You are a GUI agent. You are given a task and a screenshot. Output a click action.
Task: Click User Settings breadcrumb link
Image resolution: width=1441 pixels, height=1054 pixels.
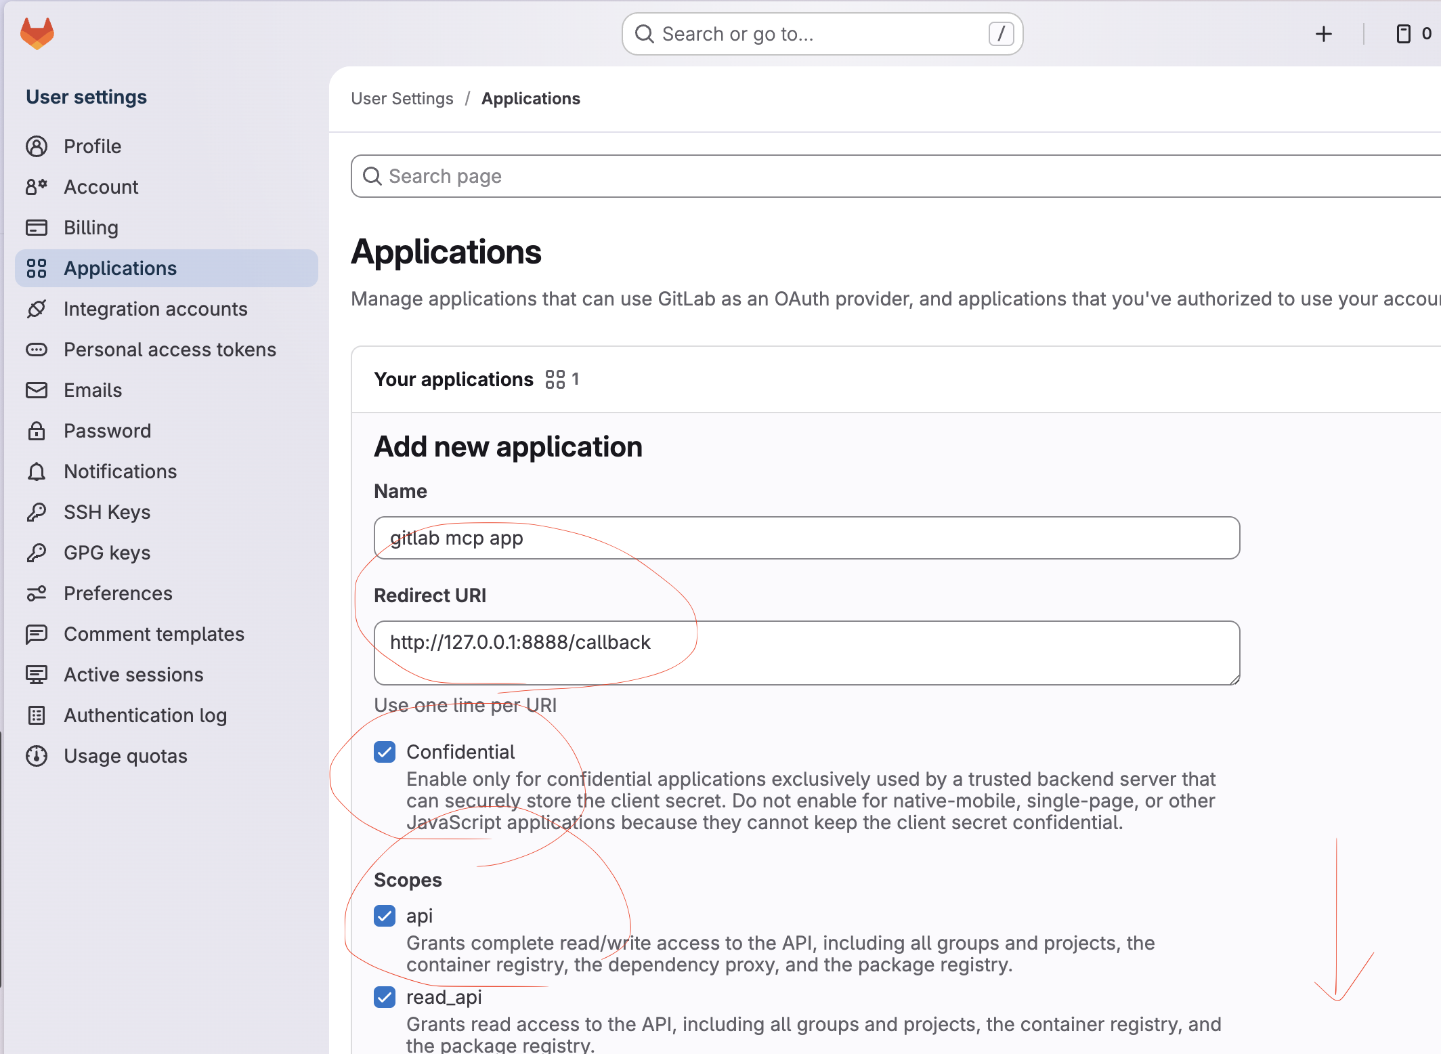click(x=402, y=99)
